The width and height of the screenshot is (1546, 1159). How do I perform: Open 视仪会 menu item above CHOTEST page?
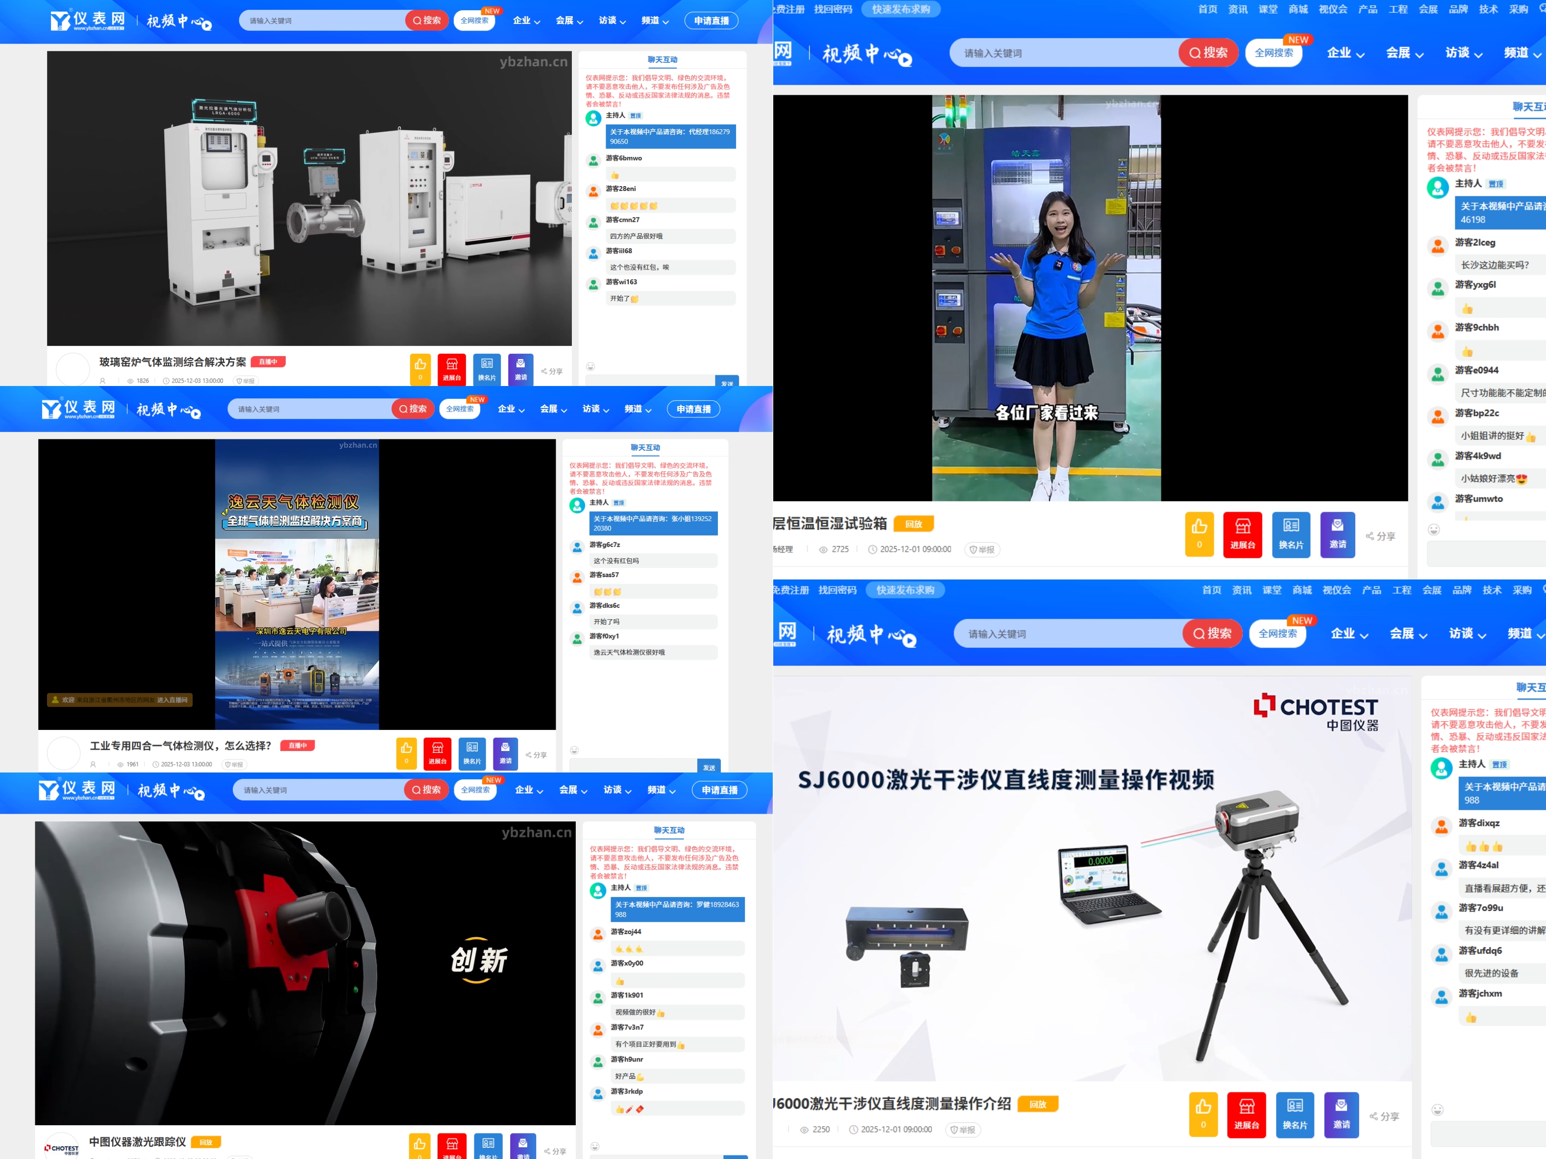coord(1336,590)
